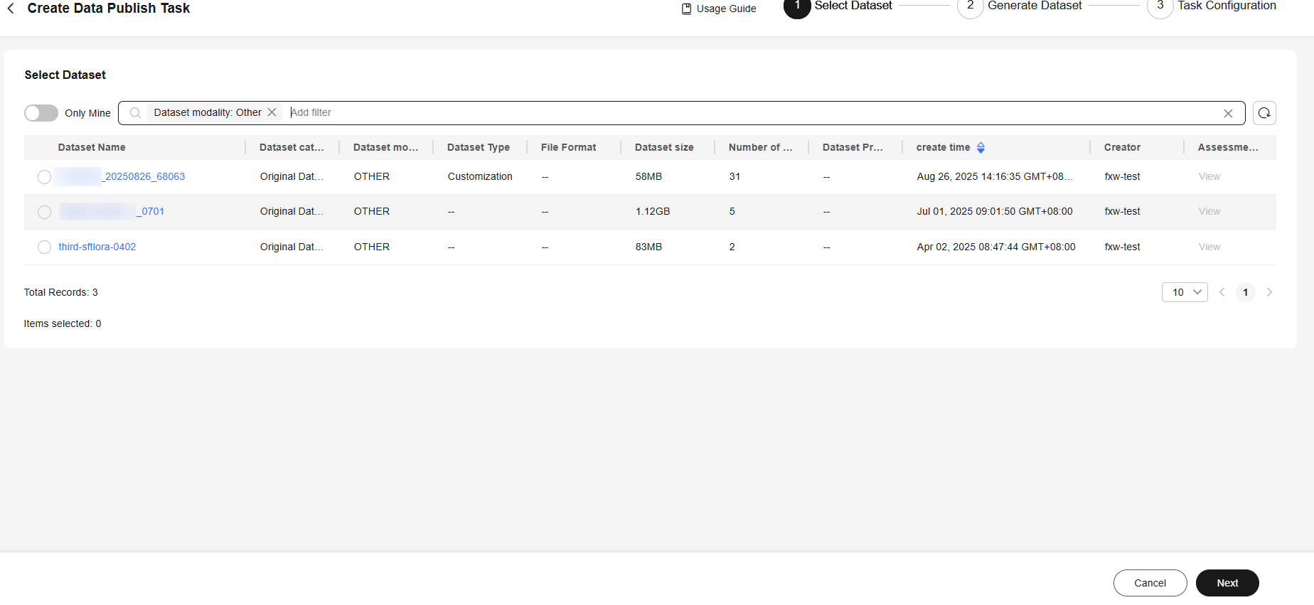Clear all filters with the X icon
This screenshot has width=1314, height=605.
pos(1228,113)
